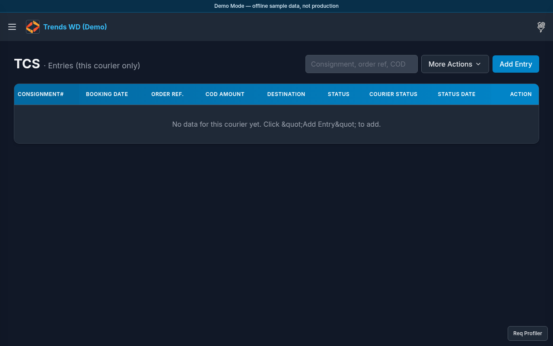The width and height of the screenshot is (553, 346).
Task: Expand the More Actions dropdown
Action: [455, 64]
